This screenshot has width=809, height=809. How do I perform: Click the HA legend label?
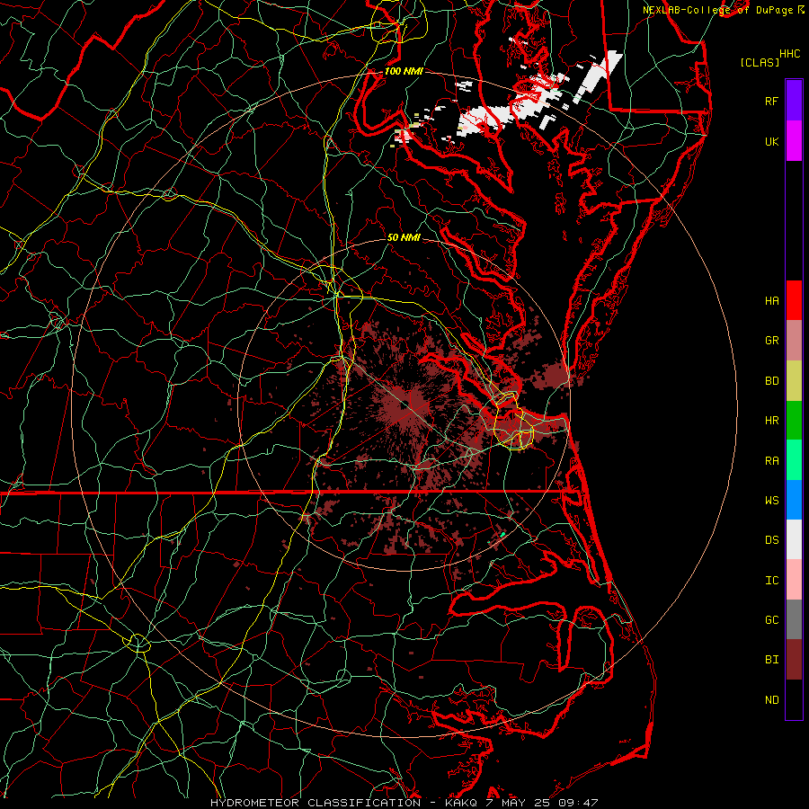coord(771,301)
